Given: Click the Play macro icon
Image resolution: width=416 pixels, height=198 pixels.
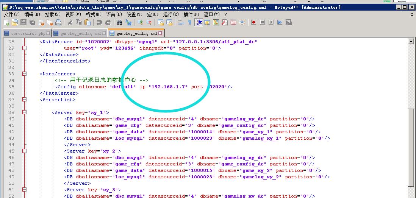Looking at the screenshot, I should coord(271,22).
